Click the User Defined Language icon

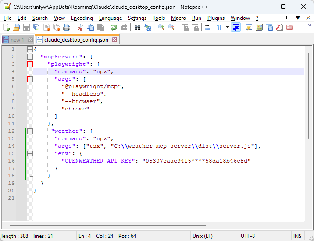(x=249, y=27)
